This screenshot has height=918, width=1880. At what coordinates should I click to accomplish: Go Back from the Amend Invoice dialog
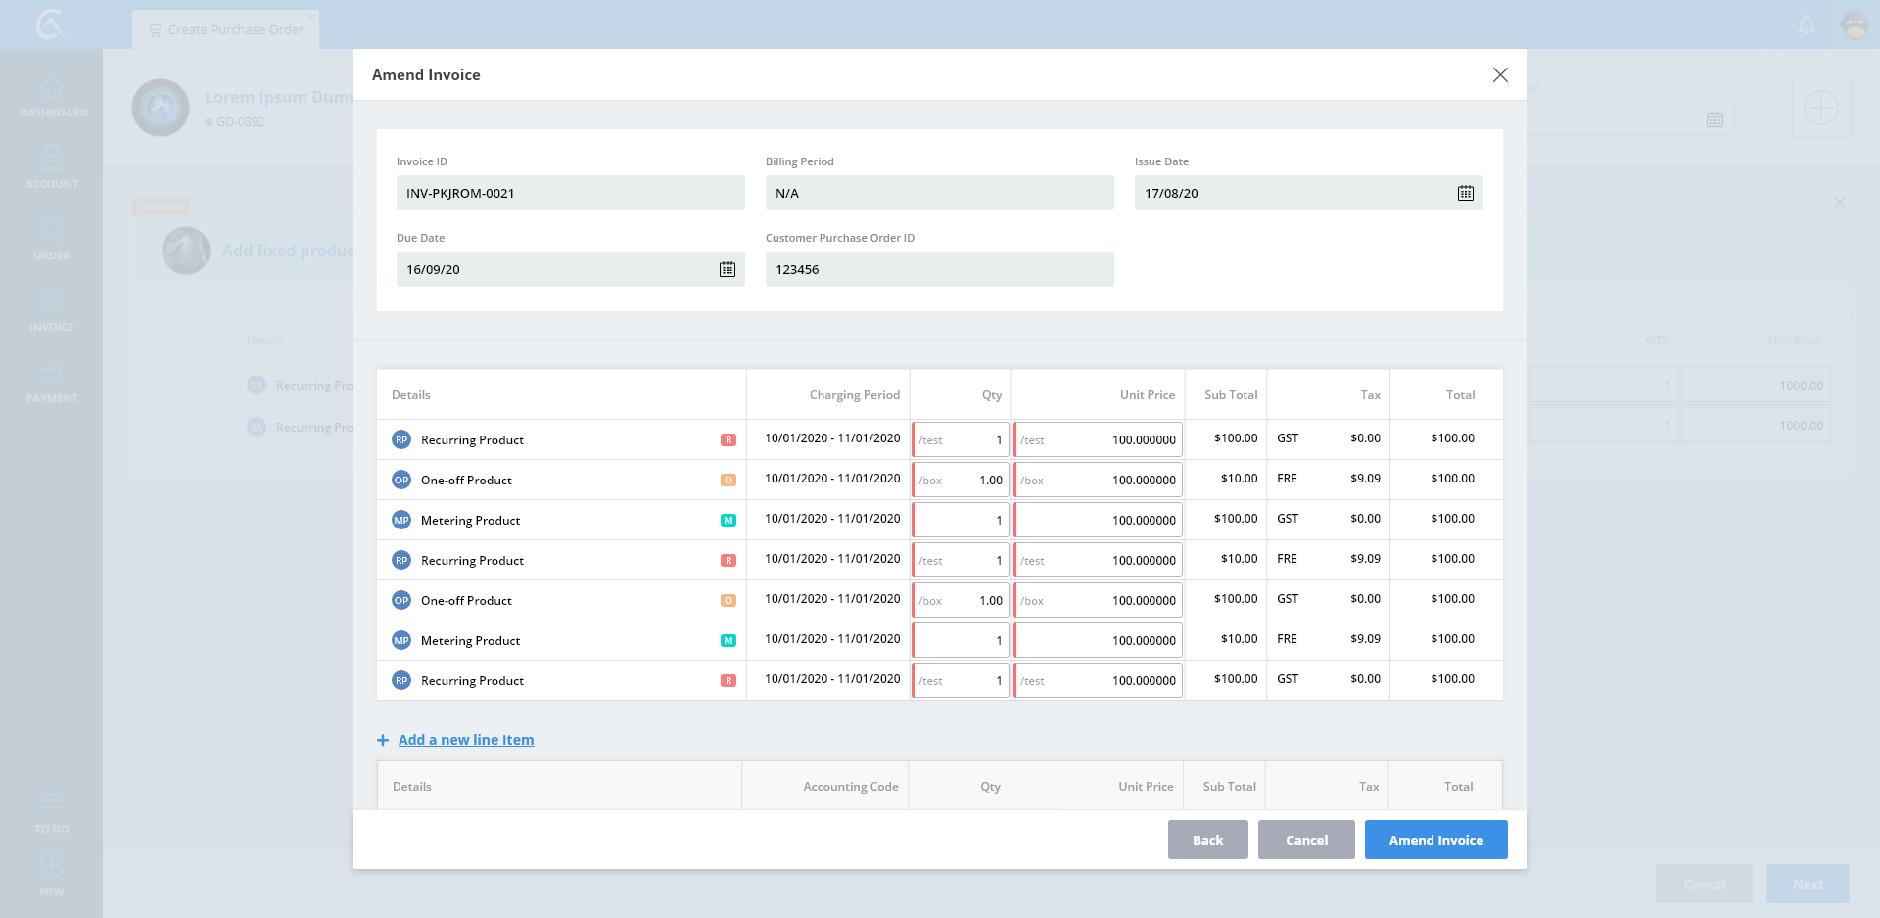coord(1207,840)
